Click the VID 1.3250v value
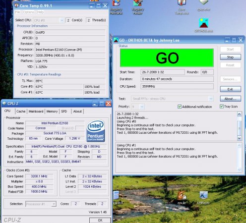The width and height of the screenshot is (246, 223). click(x=70, y=67)
